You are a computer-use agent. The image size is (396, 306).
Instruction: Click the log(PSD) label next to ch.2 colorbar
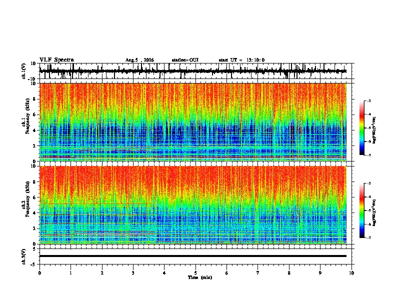tap(374, 212)
